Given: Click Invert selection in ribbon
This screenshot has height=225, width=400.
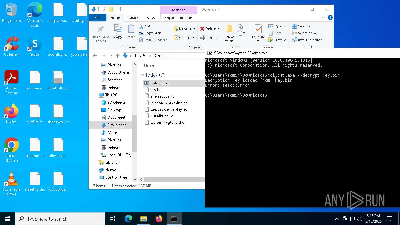Looking at the screenshot, I should [307, 40].
